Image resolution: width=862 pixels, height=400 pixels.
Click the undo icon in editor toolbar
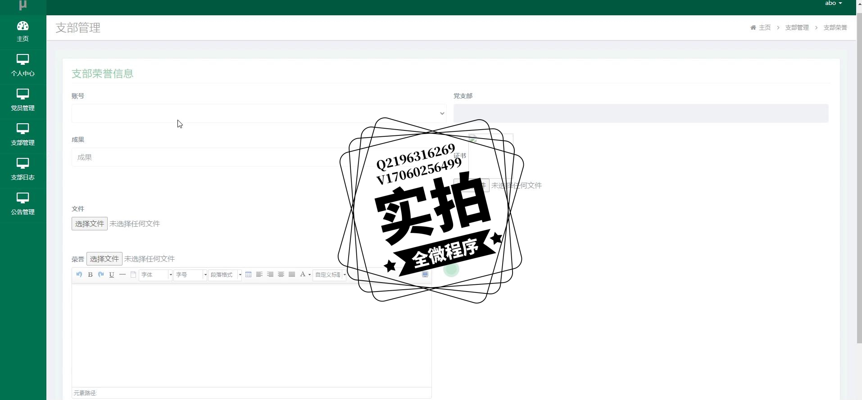(79, 274)
